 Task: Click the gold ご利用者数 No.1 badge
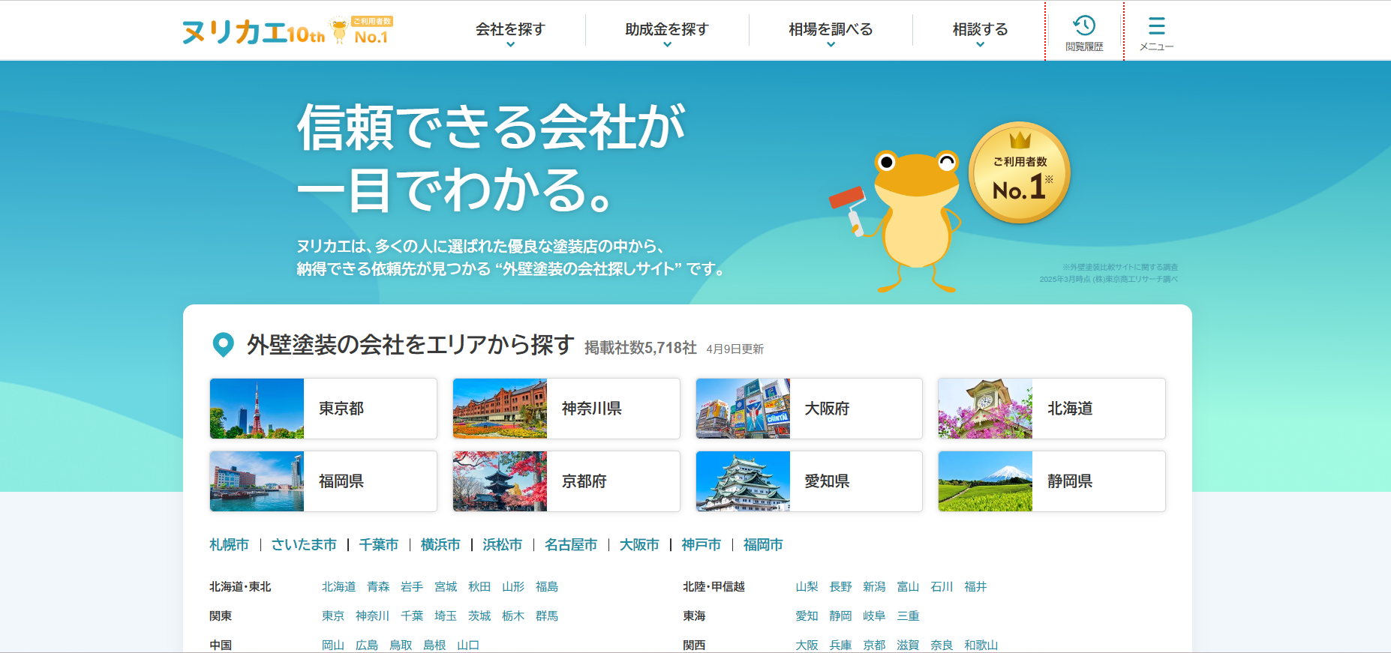click(x=1020, y=173)
